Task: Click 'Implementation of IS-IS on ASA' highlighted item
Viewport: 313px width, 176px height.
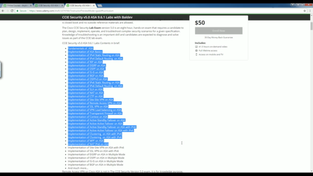Action: [86, 72]
